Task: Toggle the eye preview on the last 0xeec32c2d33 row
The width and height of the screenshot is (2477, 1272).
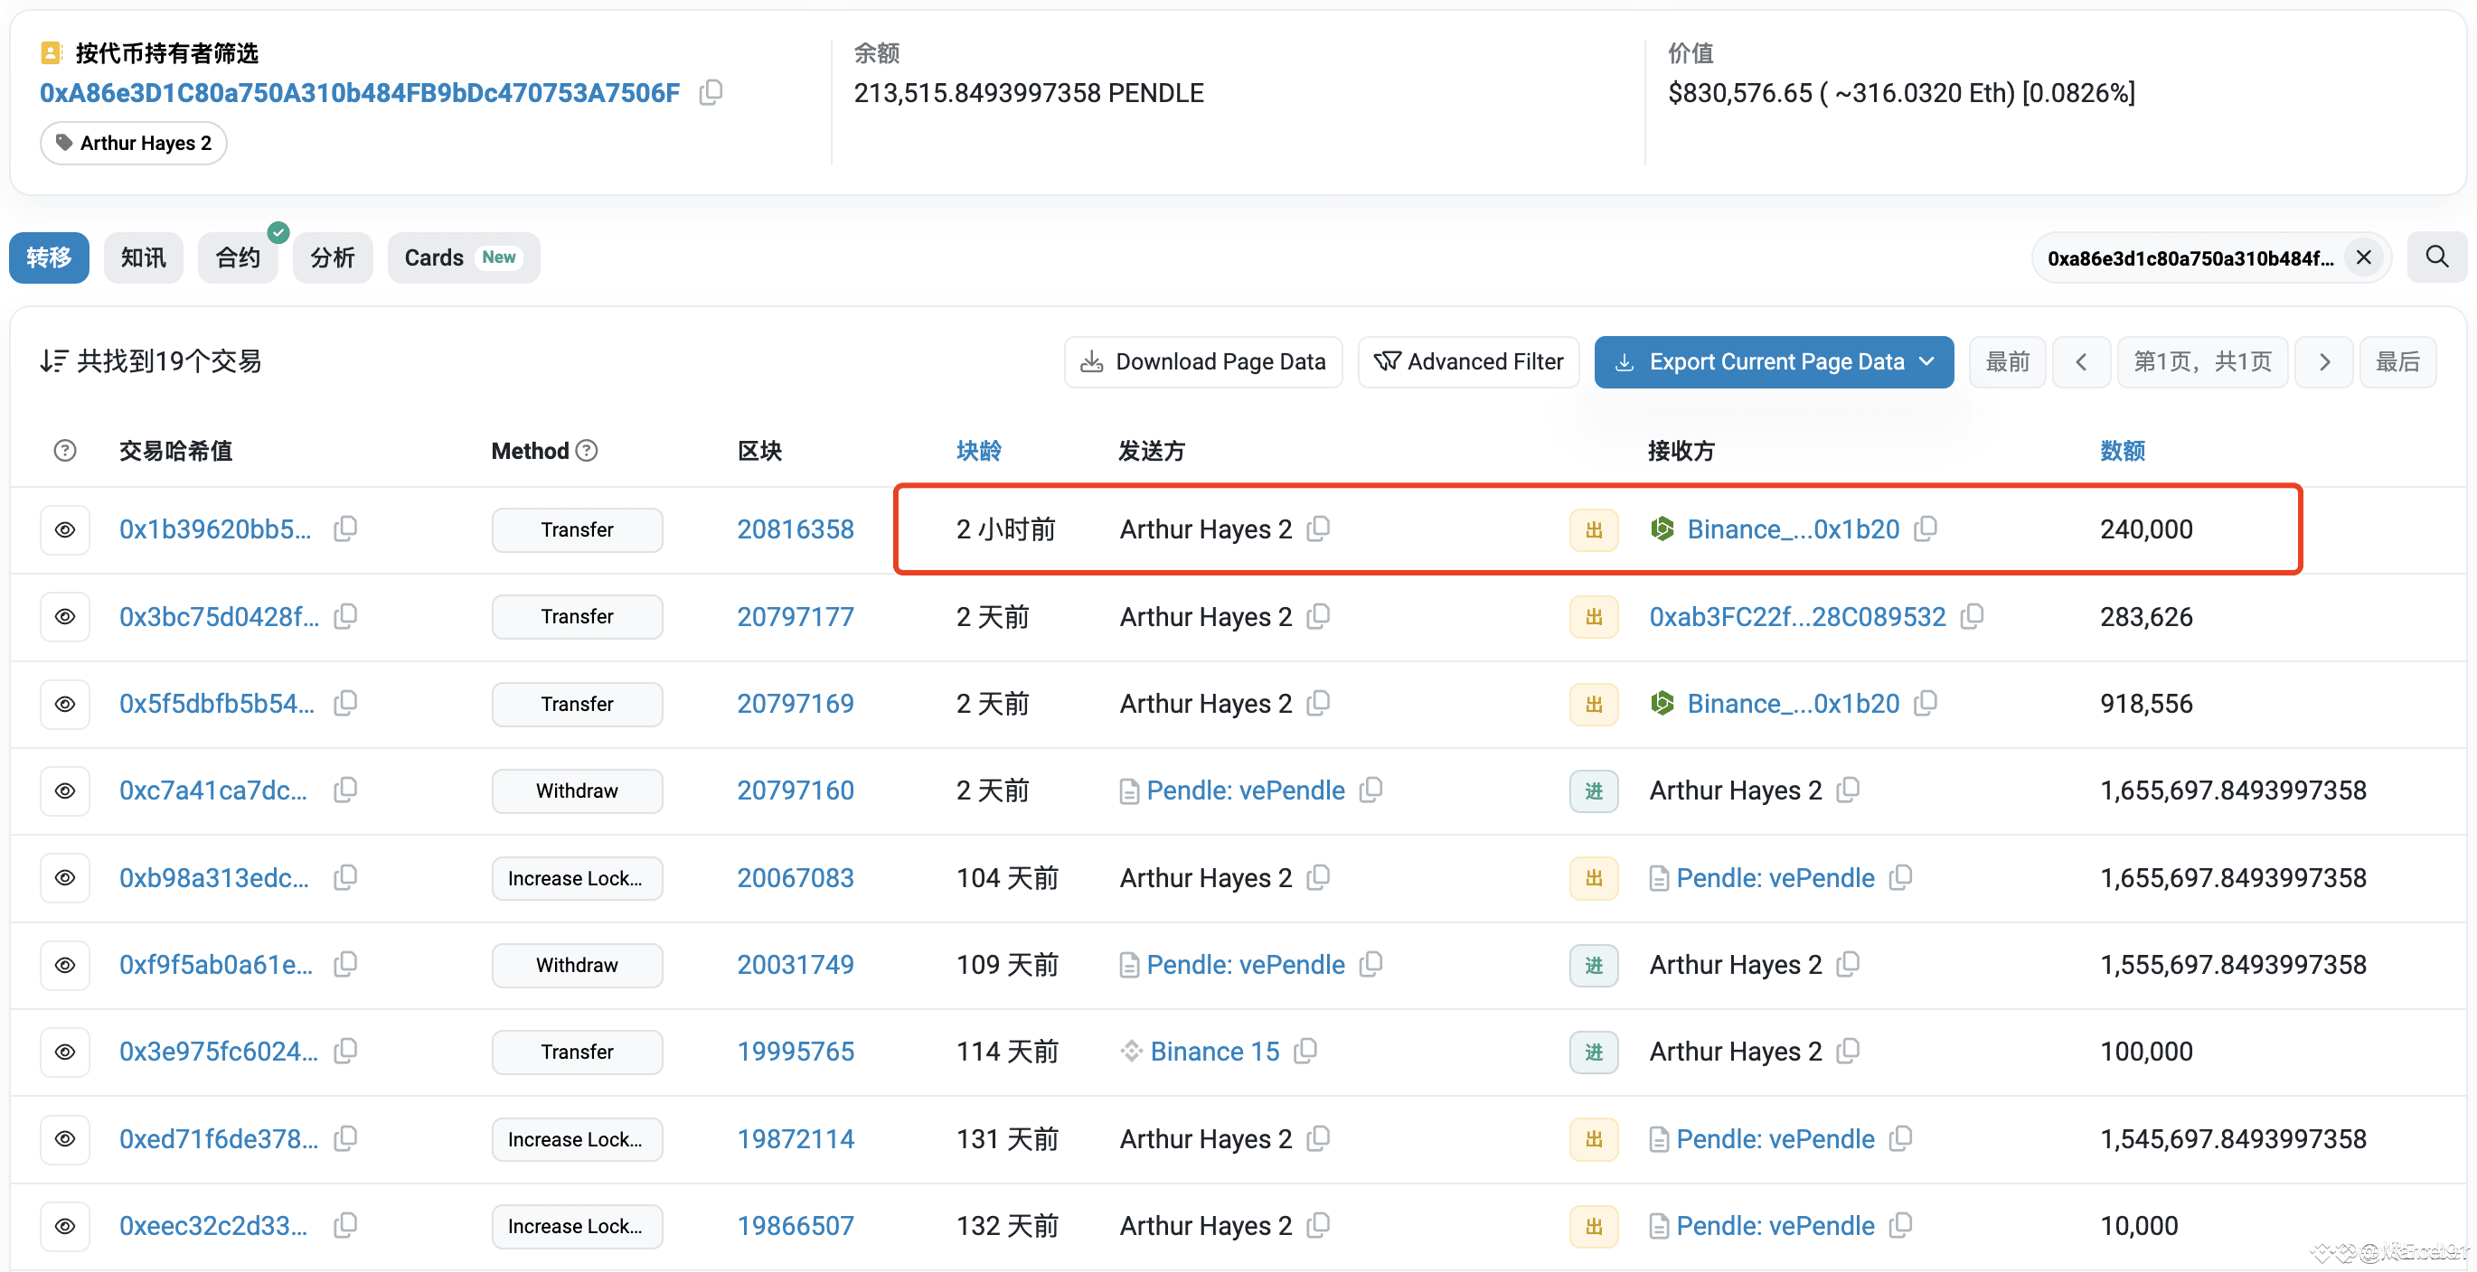Action: pos(64,1225)
